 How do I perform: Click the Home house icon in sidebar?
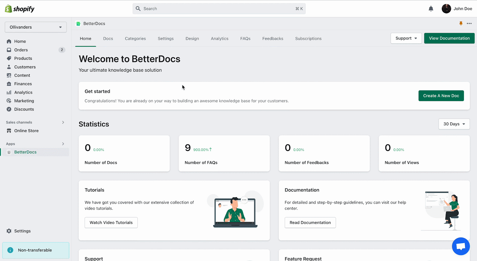9,41
